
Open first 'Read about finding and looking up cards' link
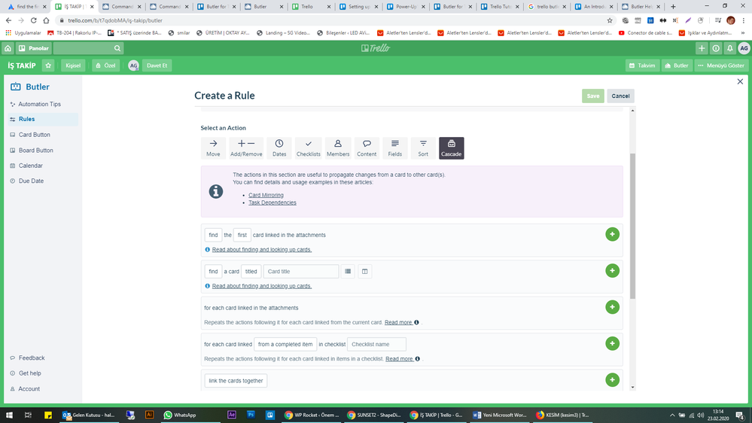(262, 249)
